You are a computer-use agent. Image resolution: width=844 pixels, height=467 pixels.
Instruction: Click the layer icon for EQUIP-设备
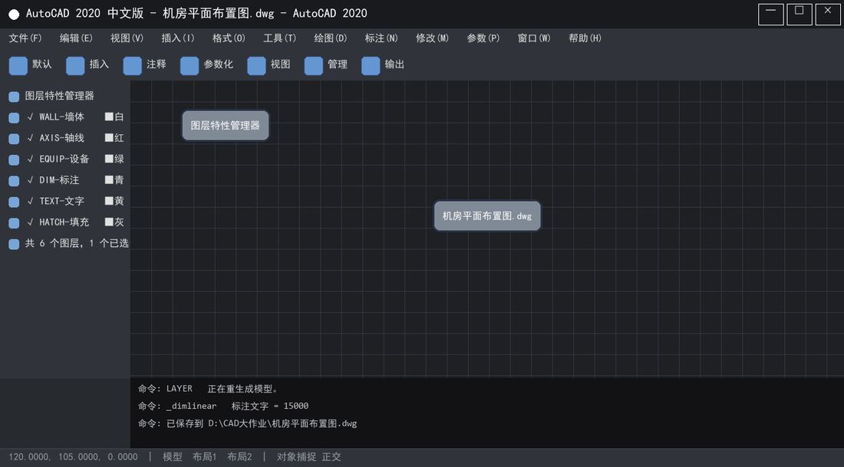click(14, 160)
